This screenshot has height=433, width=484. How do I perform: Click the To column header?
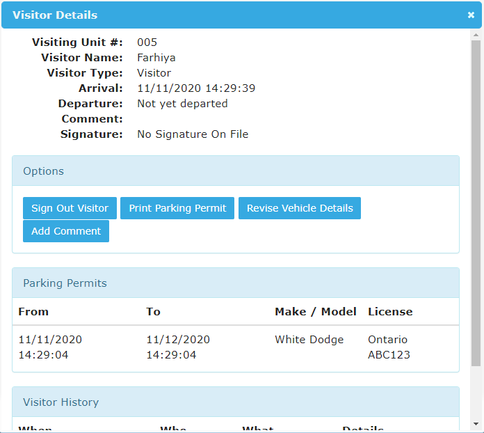[x=153, y=312]
